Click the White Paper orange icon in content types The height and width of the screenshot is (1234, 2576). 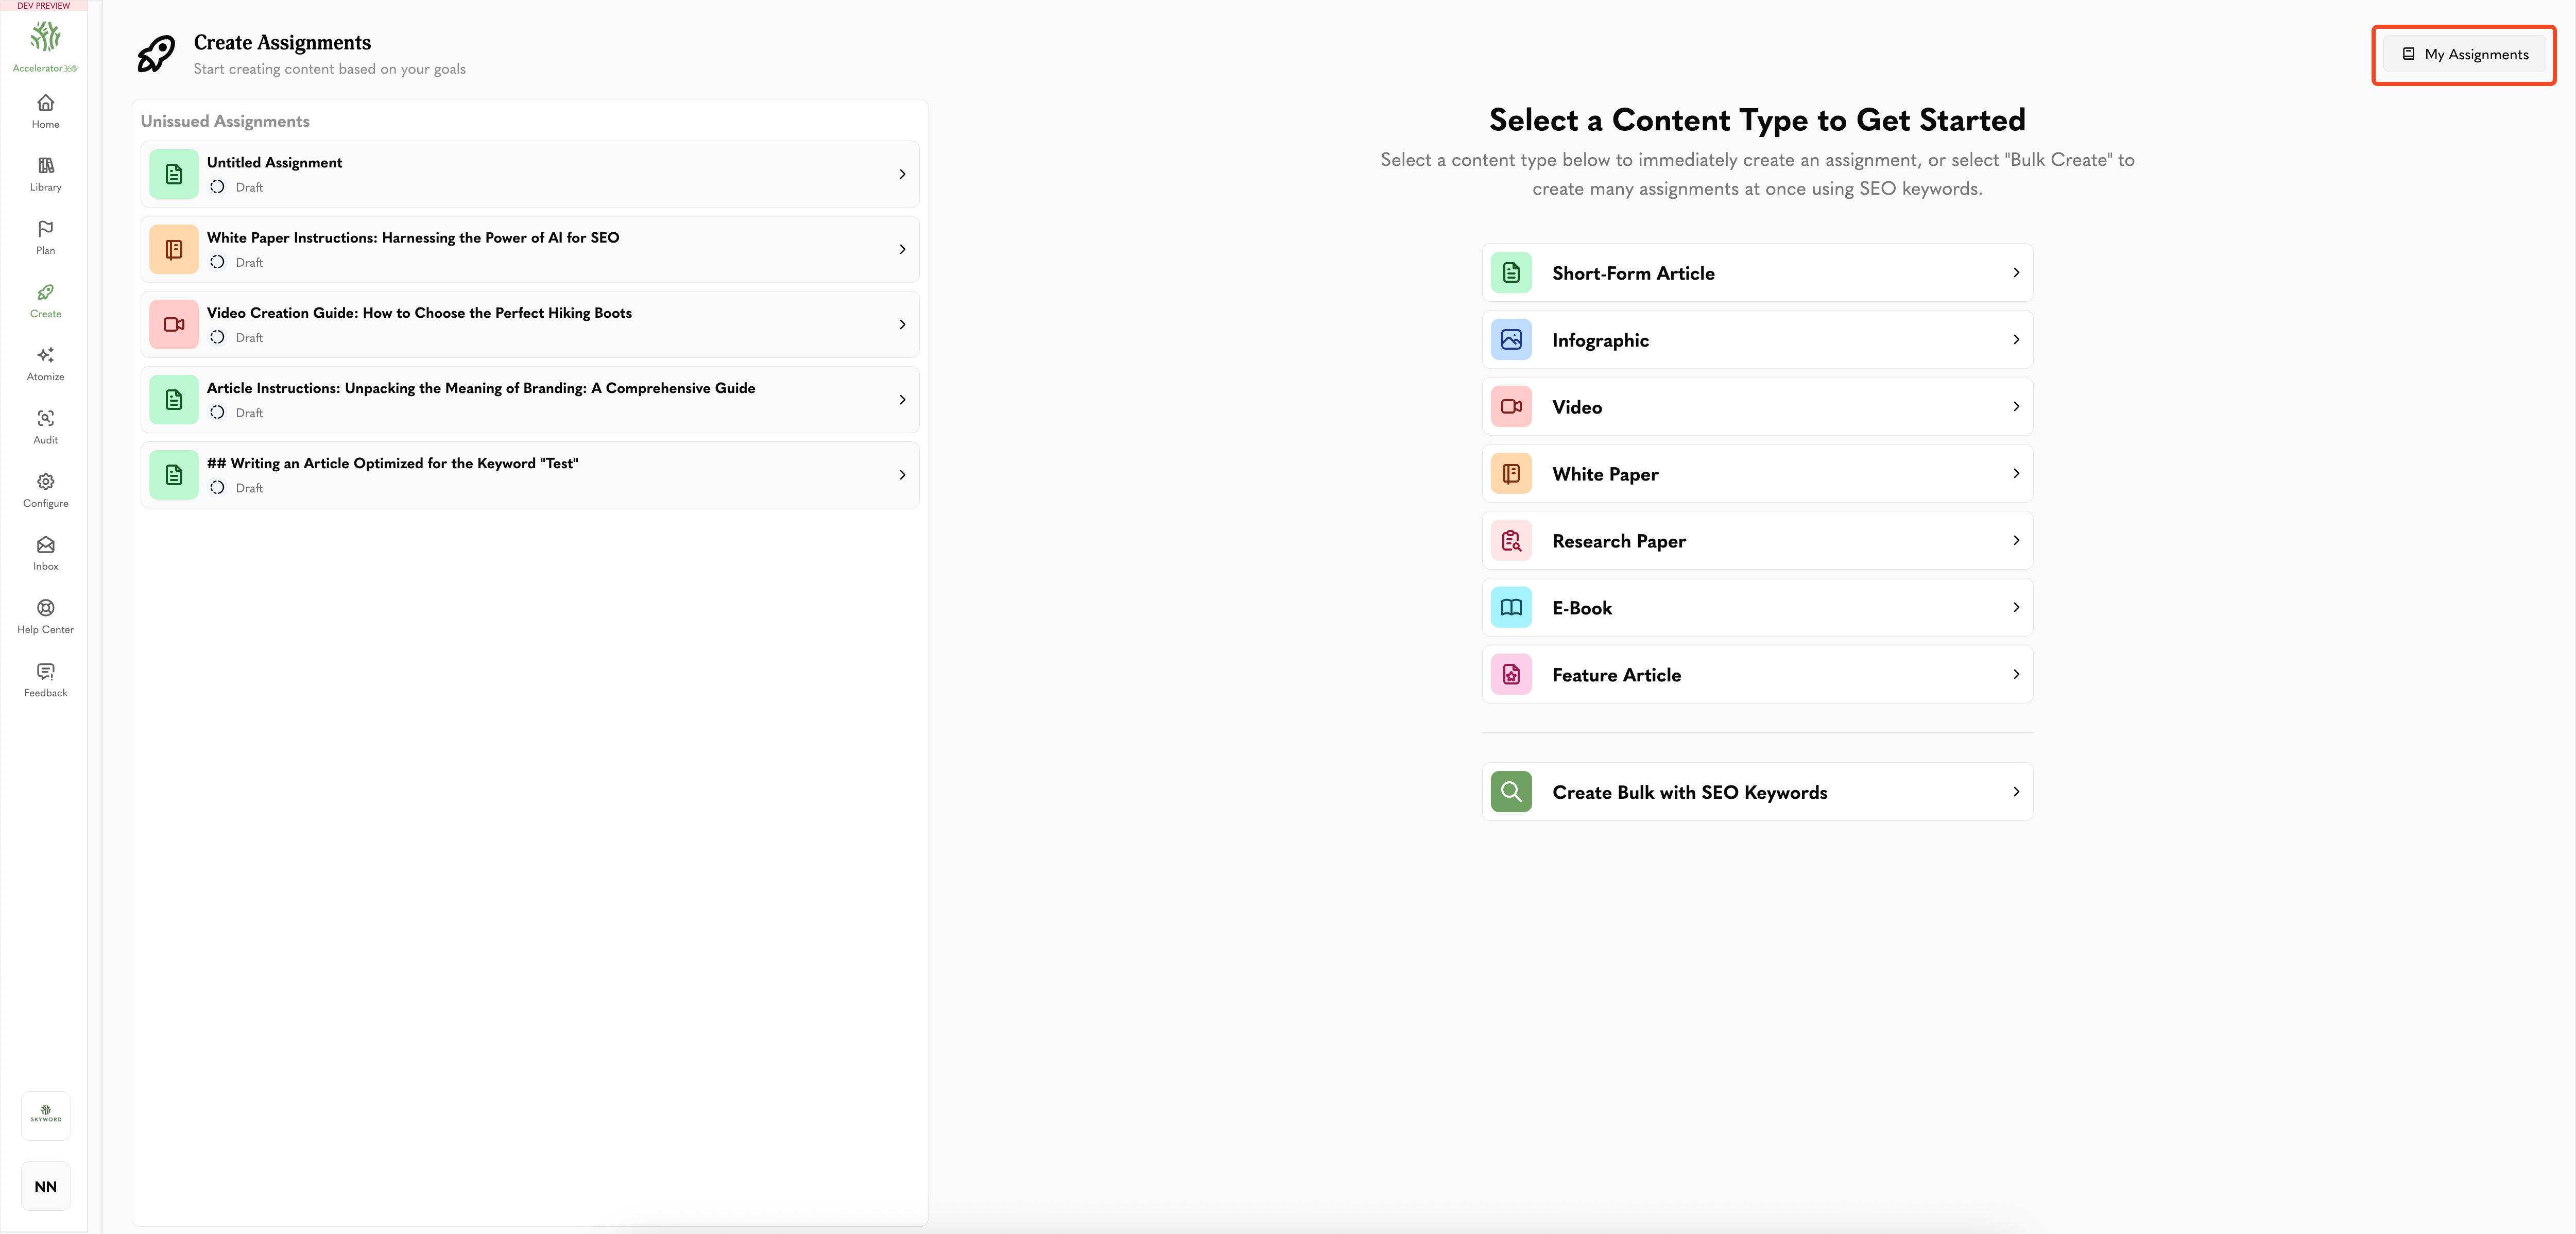[1511, 474]
